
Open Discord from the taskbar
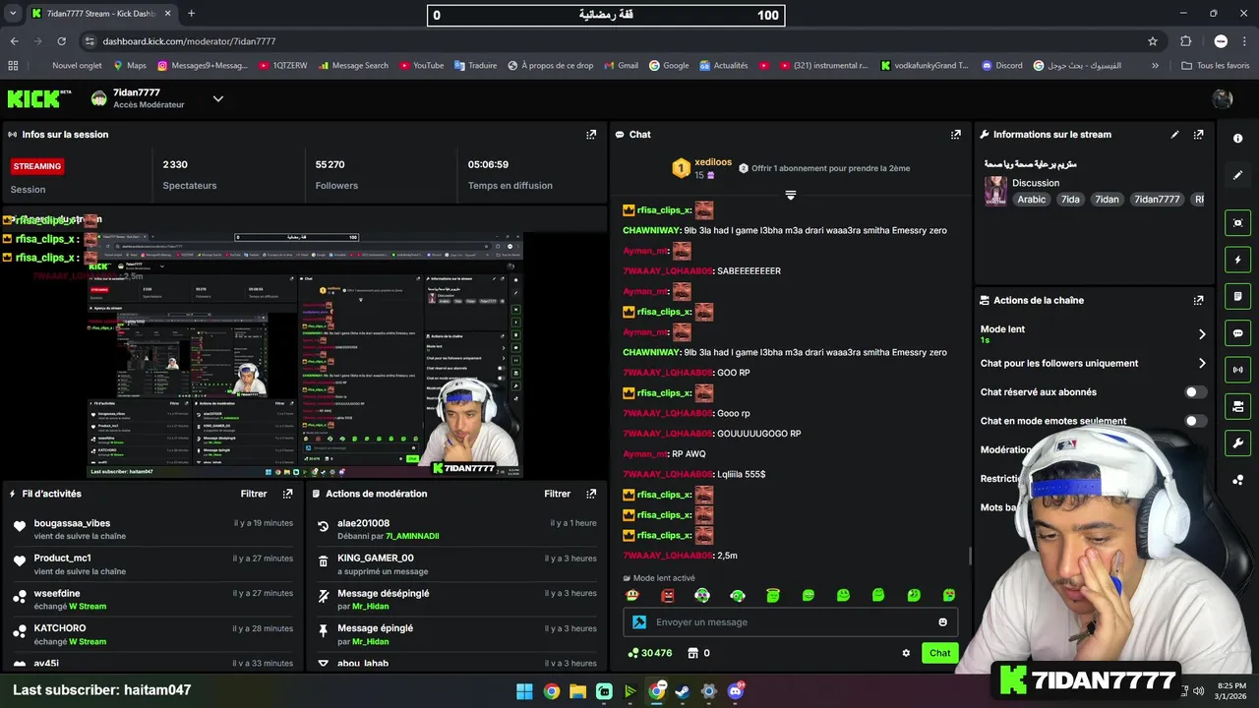(x=736, y=691)
